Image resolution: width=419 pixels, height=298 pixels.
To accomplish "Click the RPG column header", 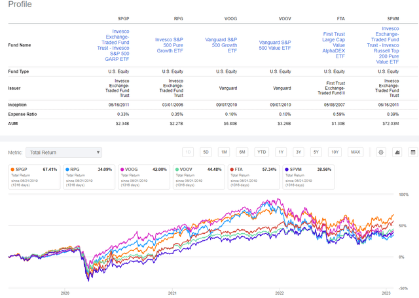I will [x=179, y=19].
